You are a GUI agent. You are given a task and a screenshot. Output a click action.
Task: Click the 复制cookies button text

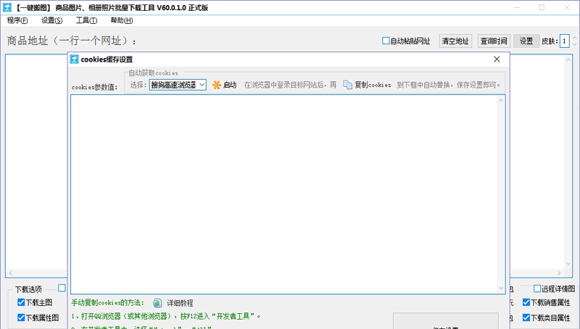click(373, 85)
